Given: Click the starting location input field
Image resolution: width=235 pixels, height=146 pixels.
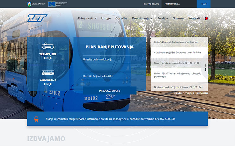Looking at the screenshot, I should tap(110, 59).
